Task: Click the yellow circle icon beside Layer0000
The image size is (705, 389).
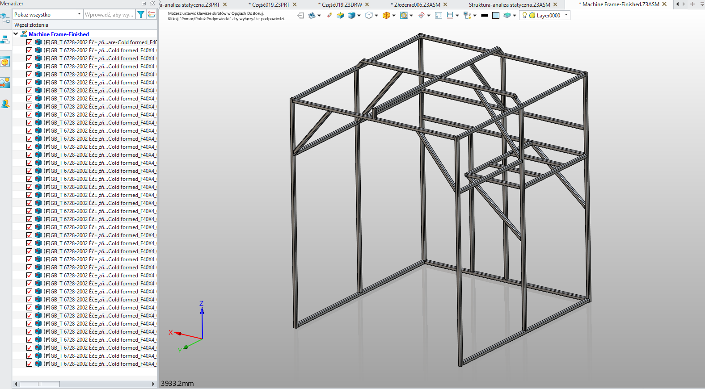Action: (532, 15)
